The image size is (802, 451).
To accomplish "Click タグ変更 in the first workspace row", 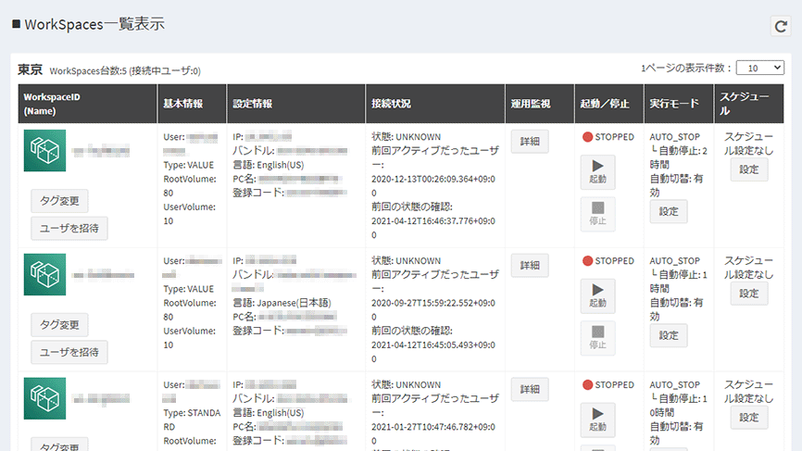I will pyautogui.click(x=59, y=201).
